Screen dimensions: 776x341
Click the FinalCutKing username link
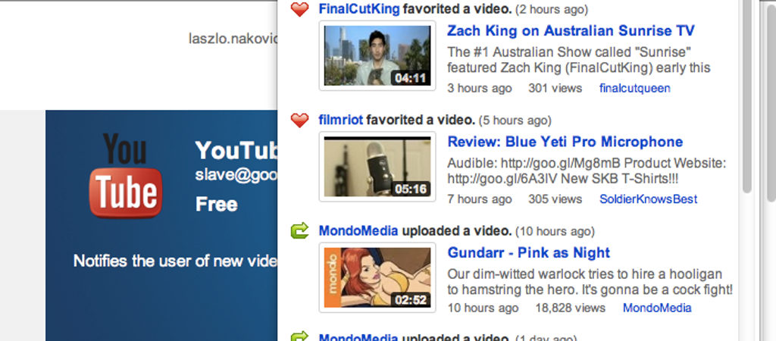coord(358,9)
